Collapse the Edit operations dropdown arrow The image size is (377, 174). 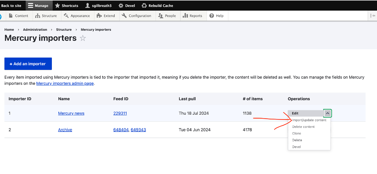tap(328, 113)
